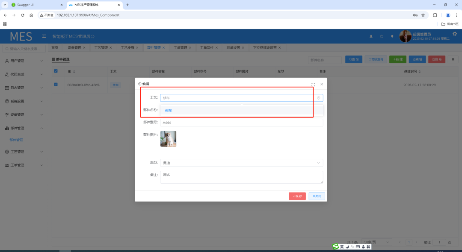Click the notification bell icon in the header
Screen dimensions: 462x252
coord(392,36)
